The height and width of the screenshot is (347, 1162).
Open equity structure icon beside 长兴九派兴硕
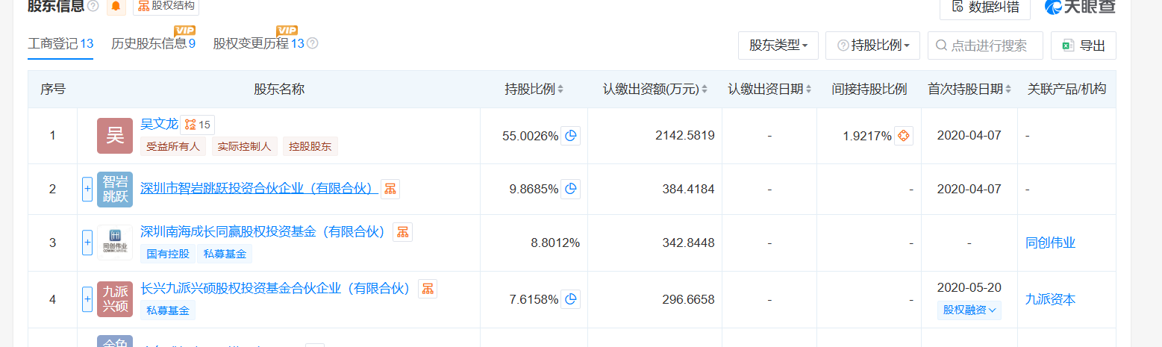point(428,289)
